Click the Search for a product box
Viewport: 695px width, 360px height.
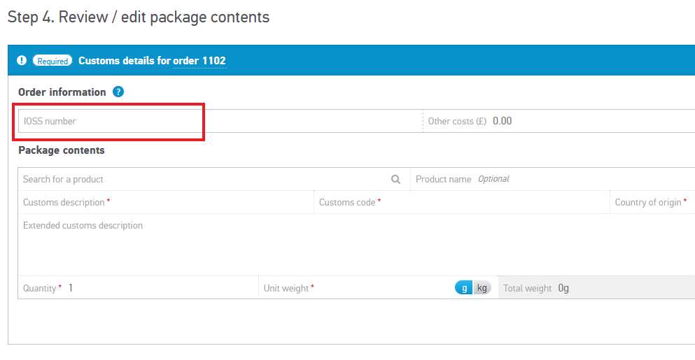[x=203, y=179]
